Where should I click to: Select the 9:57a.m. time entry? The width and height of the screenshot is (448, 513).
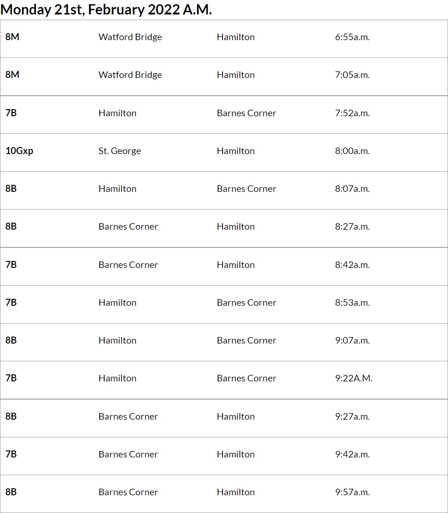coord(352,492)
